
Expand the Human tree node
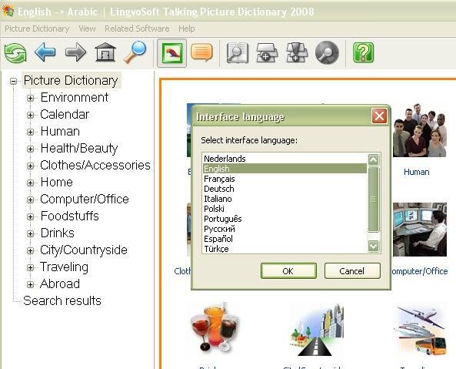click(30, 132)
